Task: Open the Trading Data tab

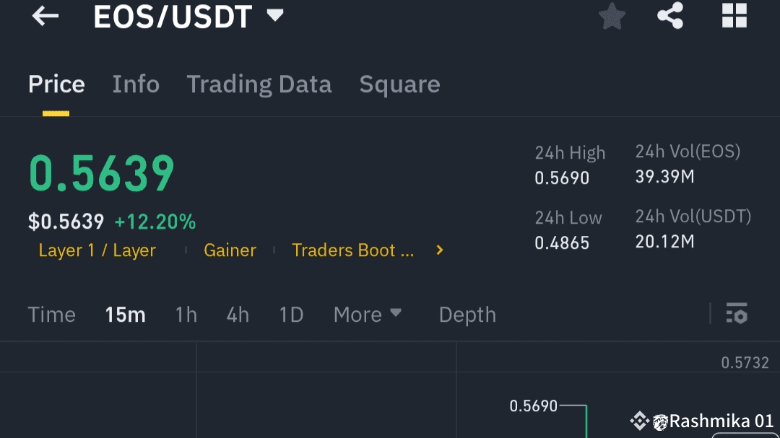Action: click(259, 84)
